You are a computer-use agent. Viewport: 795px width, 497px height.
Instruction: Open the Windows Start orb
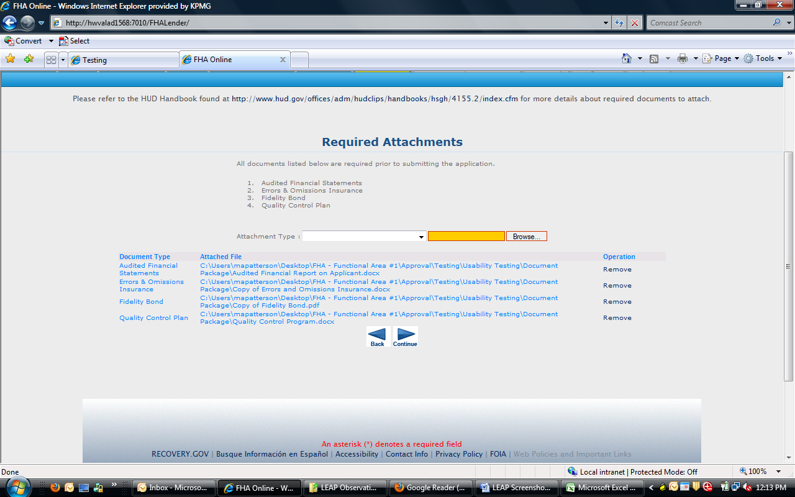tap(17, 487)
